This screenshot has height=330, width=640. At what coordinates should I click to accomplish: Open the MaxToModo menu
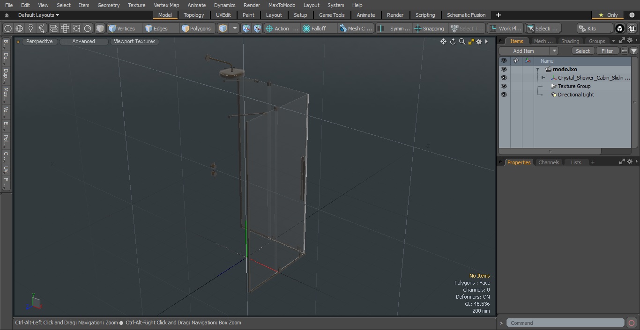(282, 5)
